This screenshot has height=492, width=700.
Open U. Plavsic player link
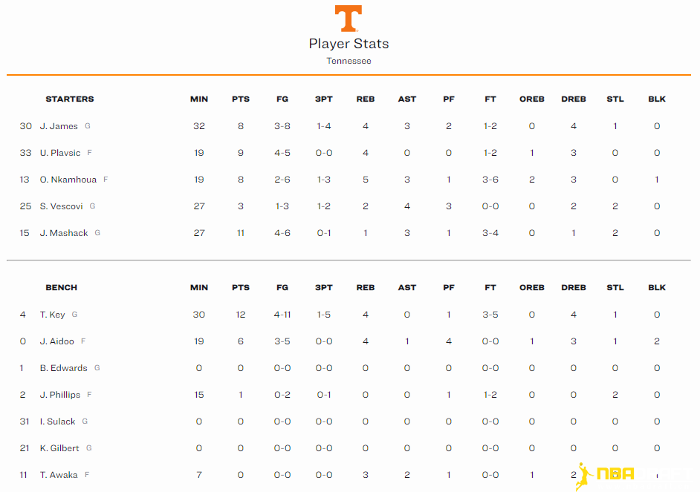tap(60, 153)
